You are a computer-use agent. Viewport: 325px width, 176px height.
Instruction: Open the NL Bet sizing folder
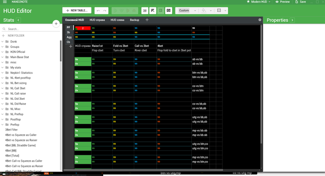pyautogui.click(x=19, y=83)
